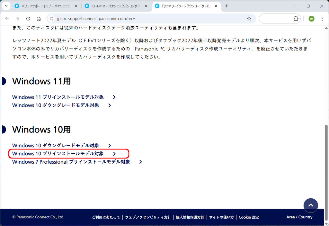Minimize the browser window

[x=295, y=6]
